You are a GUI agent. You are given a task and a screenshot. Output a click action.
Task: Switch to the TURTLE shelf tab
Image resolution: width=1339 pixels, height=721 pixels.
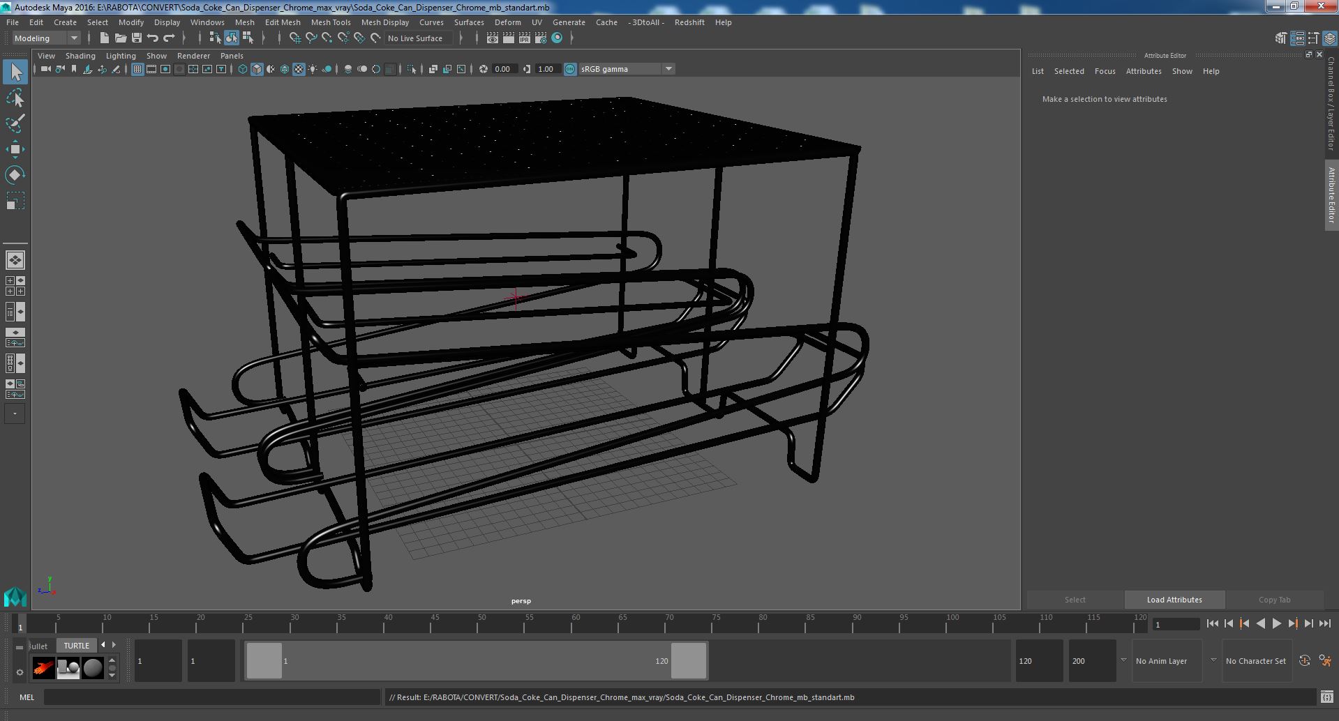pyautogui.click(x=77, y=646)
